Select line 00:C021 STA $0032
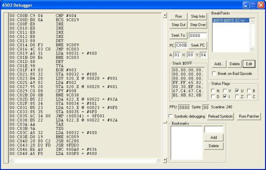266x170 pixels. click(53, 74)
